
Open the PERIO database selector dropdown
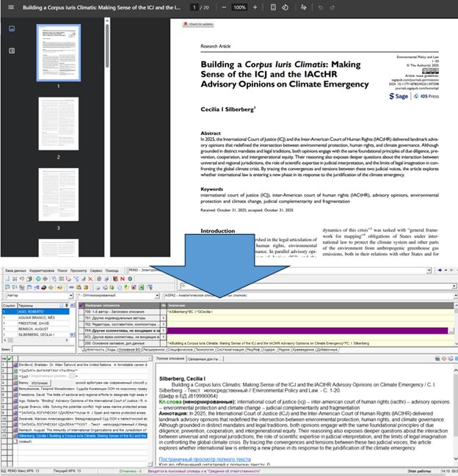coord(429,270)
